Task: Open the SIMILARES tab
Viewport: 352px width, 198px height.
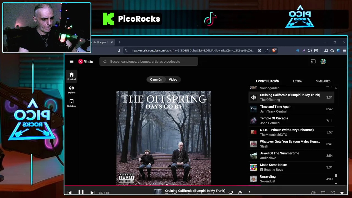Action: (x=323, y=81)
